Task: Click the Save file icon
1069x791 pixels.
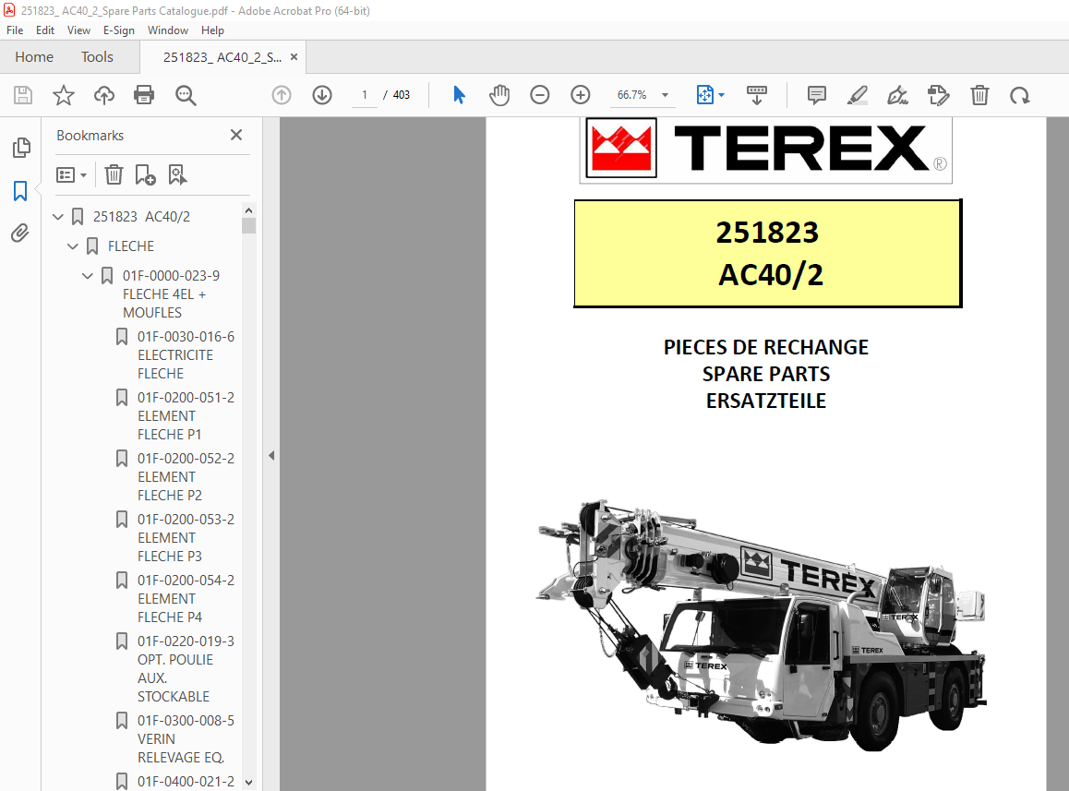Action: (23, 95)
